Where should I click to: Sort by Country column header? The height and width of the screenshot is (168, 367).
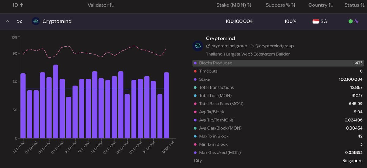tap(321, 5)
